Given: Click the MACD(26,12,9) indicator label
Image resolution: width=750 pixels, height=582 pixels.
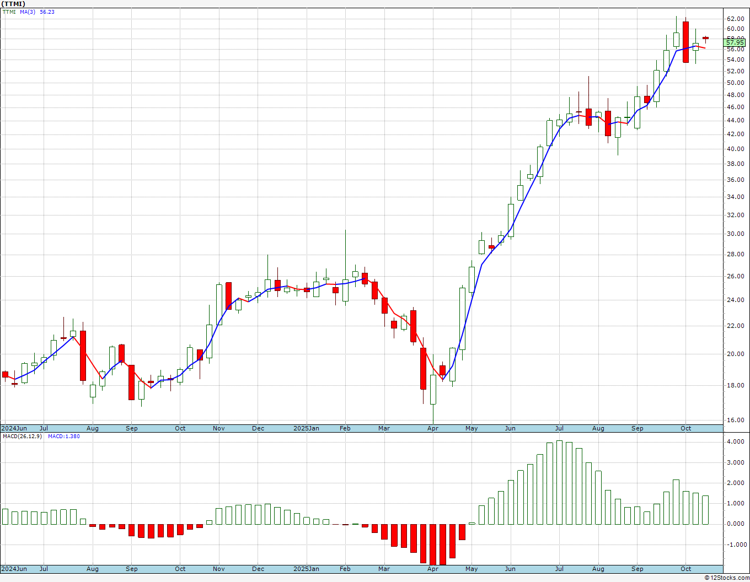Looking at the screenshot, I should click(x=23, y=436).
